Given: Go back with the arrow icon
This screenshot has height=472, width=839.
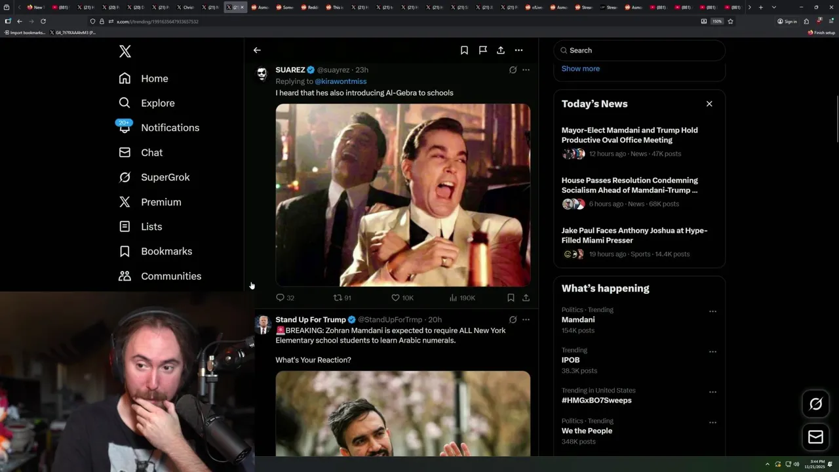Looking at the screenshot, I should [257, 50].
